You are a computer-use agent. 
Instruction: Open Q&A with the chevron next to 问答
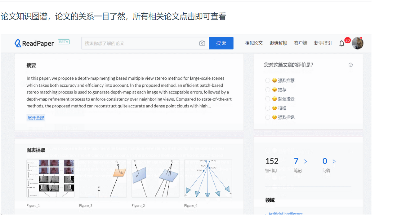334,161
